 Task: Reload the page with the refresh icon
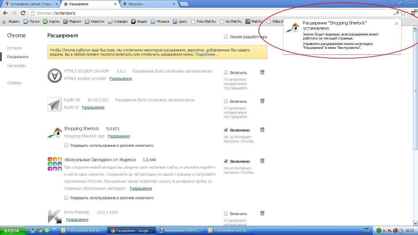coord(23,13)
